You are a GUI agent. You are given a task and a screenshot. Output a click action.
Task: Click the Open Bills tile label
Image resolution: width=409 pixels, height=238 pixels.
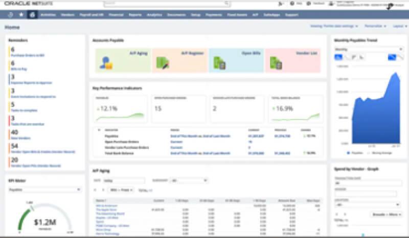251,53
